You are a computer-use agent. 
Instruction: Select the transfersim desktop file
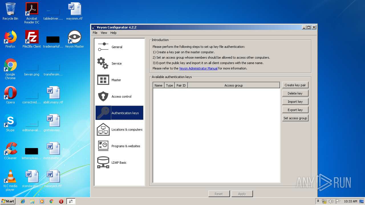coord(53,69)
